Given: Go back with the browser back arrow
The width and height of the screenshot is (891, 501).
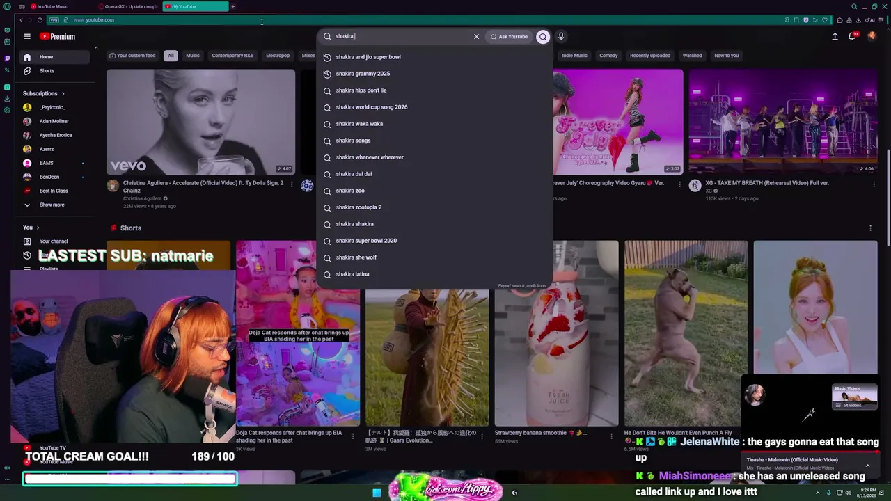Looking at the screenshot, I should (21, 20).
